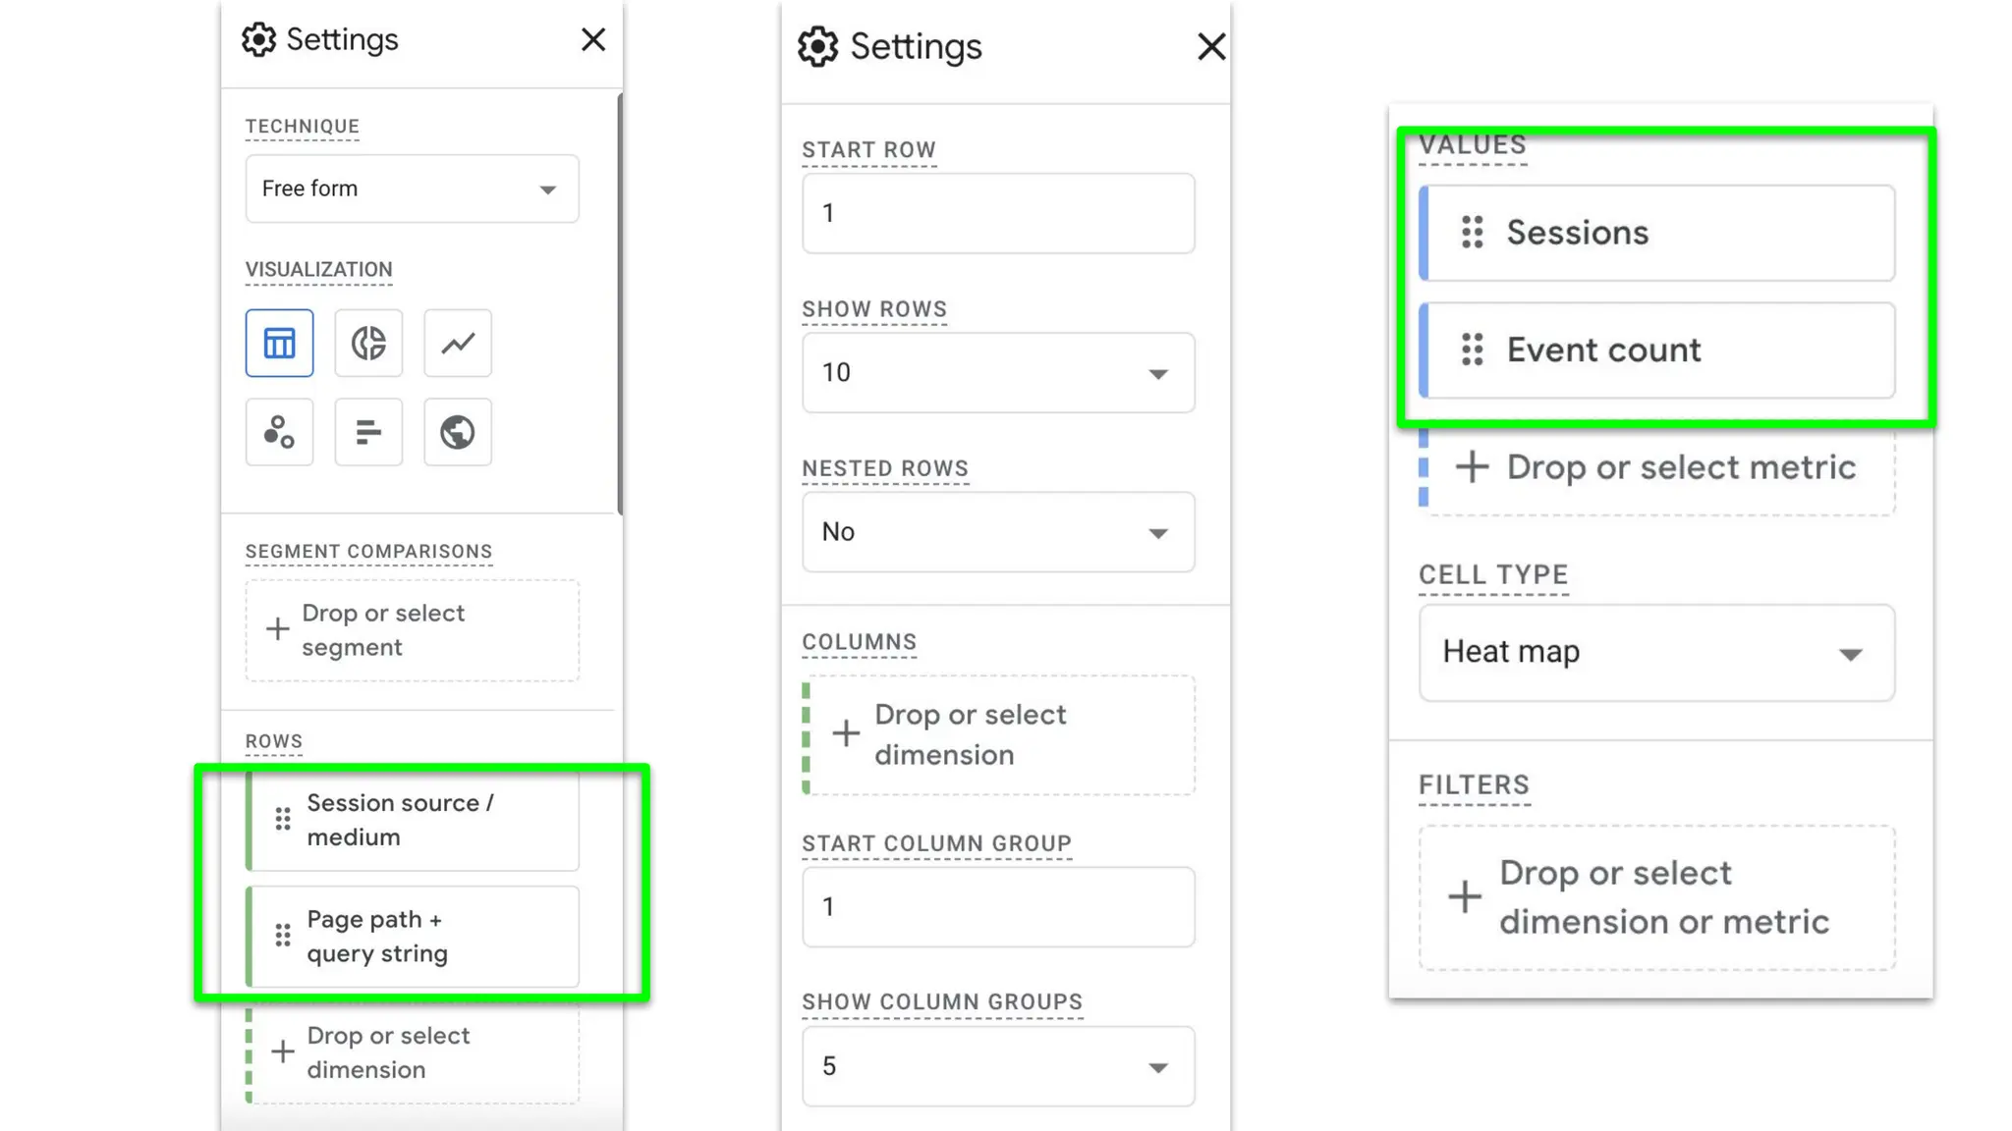2012x1131 pixels.
Task: Add a segment via Drop or select segment
Action: tap(412, 630)
